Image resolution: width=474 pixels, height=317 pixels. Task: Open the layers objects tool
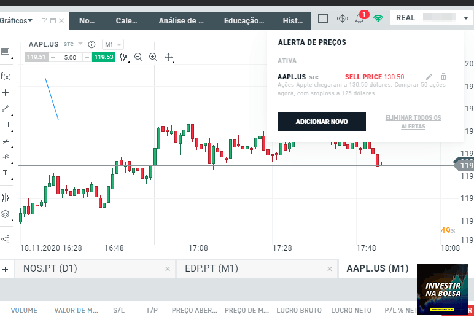[6, 214]
